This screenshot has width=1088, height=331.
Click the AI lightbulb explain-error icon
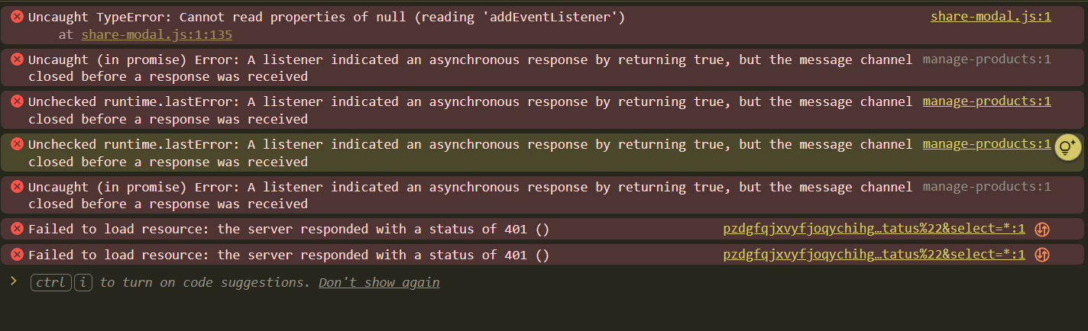coord(1067,148)
